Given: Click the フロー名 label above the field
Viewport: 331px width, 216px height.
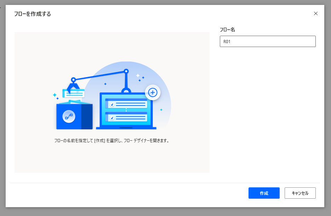Looking at the screenshot, I should point(227,30).
